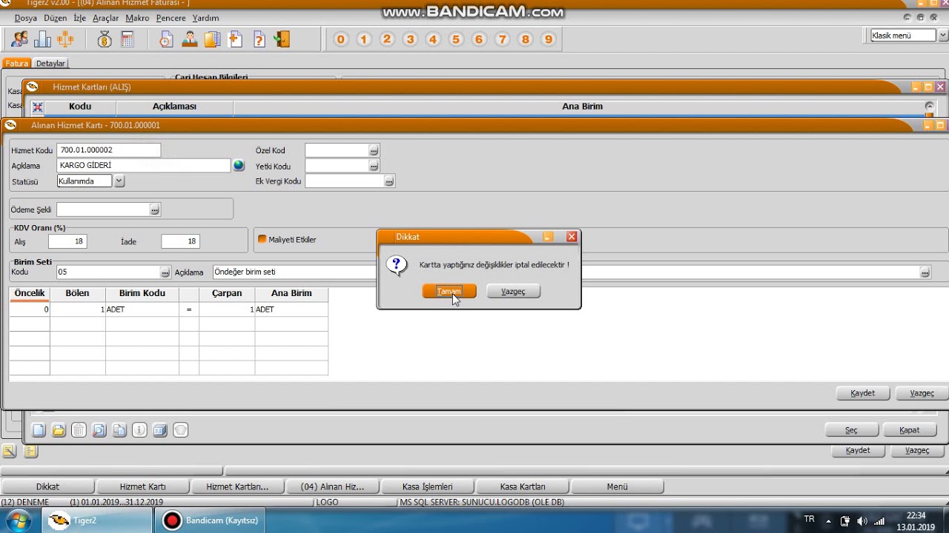Click the Kapat button
949x533 pixels.
click(x=910, y=430)
